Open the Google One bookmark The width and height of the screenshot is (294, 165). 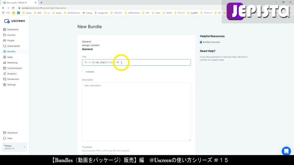pyautogui.click(x=101, y=13)
